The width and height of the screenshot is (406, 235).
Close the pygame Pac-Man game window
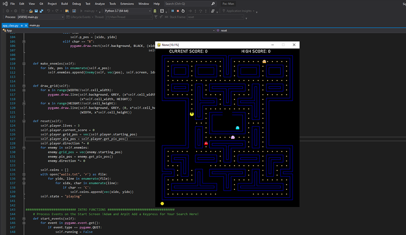click(294, 45)
